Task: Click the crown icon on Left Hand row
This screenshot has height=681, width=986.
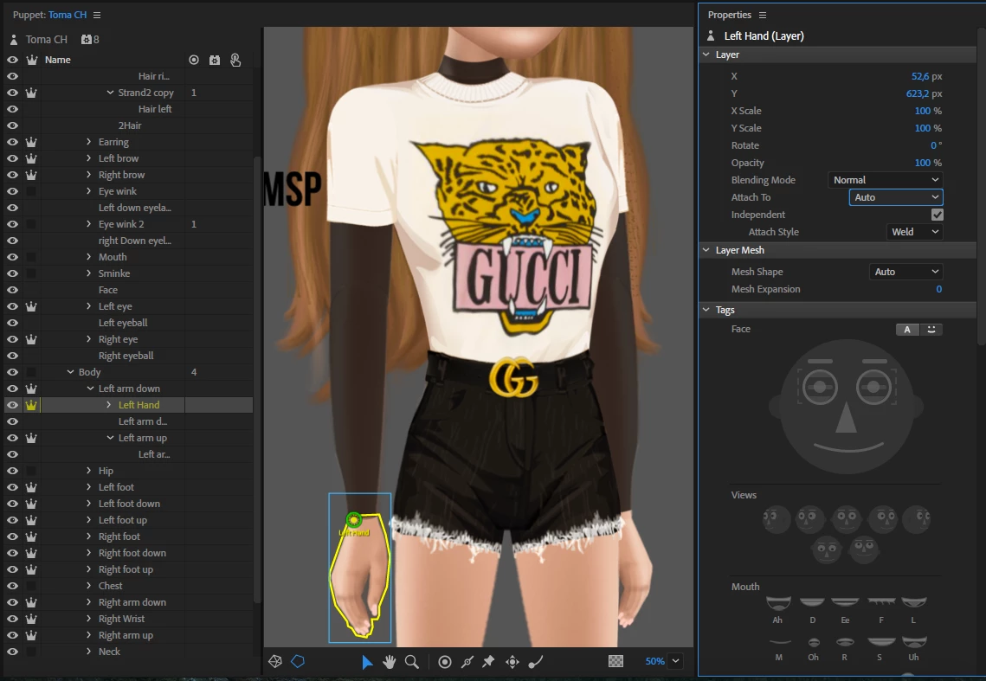Action: (31, 405)
